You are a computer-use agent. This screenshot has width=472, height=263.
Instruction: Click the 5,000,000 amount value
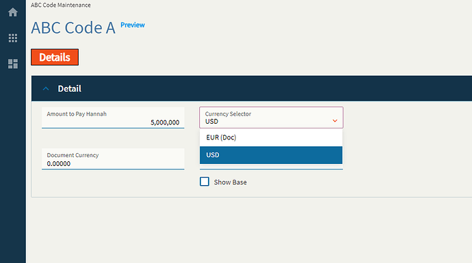(x=165, y=123)
